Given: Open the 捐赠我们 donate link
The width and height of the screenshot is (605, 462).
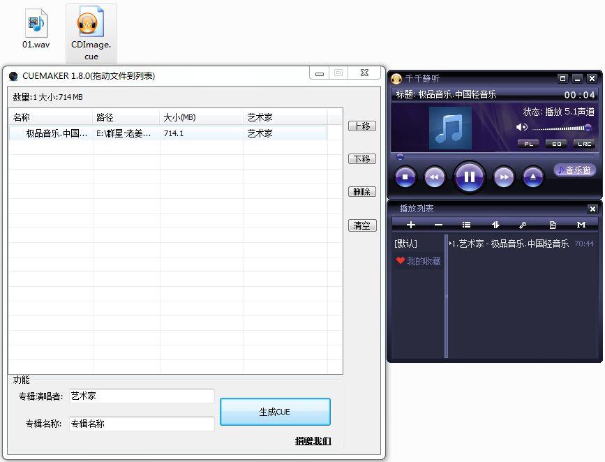Looking at the screenshot, I should coord(313,441).
